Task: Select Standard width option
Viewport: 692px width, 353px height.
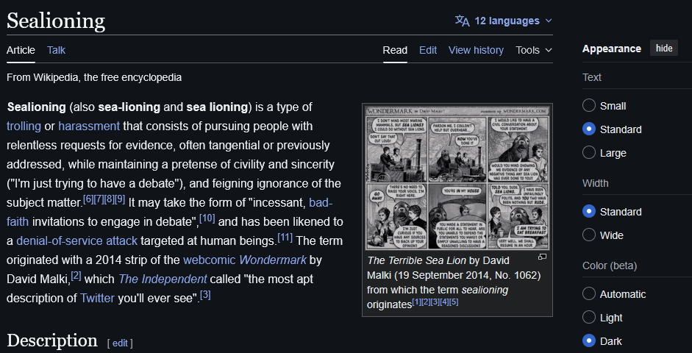Action: [589, 211]
